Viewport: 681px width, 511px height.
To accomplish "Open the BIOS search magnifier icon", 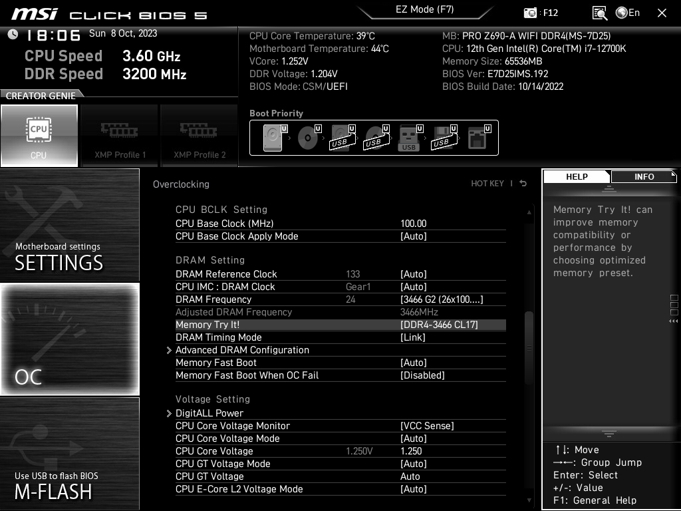I will click(599, 13).
